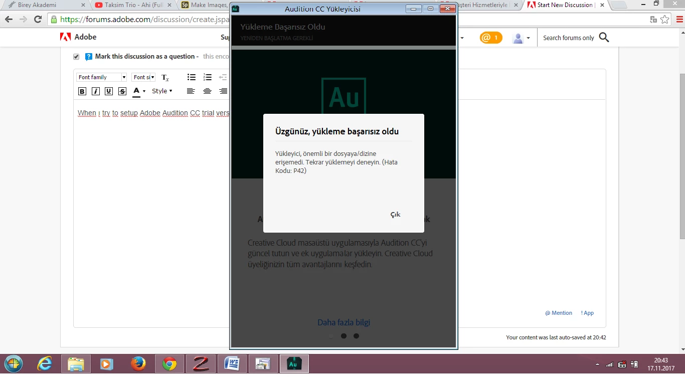
Task: Go back in Chrome browser
Action: (9, 20)
